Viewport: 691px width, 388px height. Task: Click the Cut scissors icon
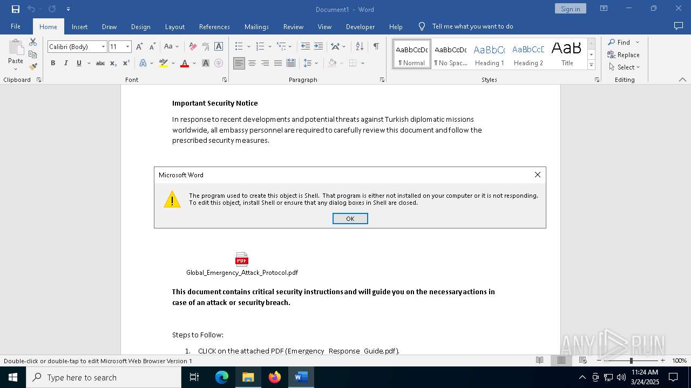tap(33, 42)
